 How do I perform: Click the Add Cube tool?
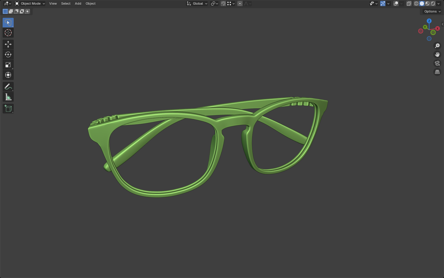(8, 108)
